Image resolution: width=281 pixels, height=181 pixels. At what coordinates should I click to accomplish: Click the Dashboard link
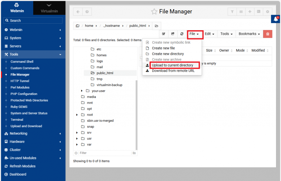pos(18,174)
